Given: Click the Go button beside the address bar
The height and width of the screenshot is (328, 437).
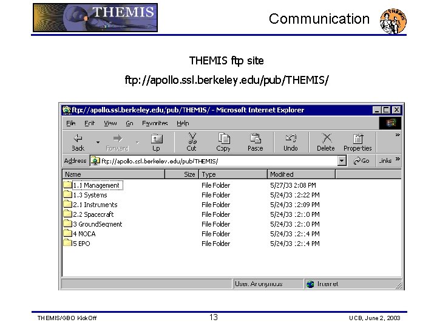Looking at the screenshot, I should 361,160.
